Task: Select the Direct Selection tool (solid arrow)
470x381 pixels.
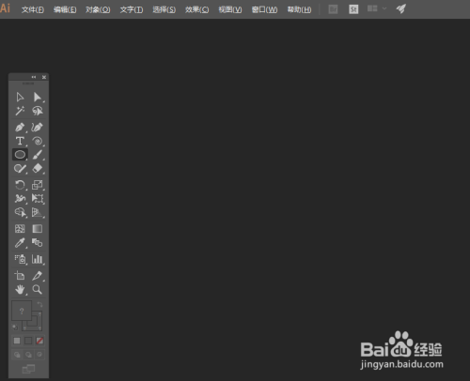Action: point(38,97)
